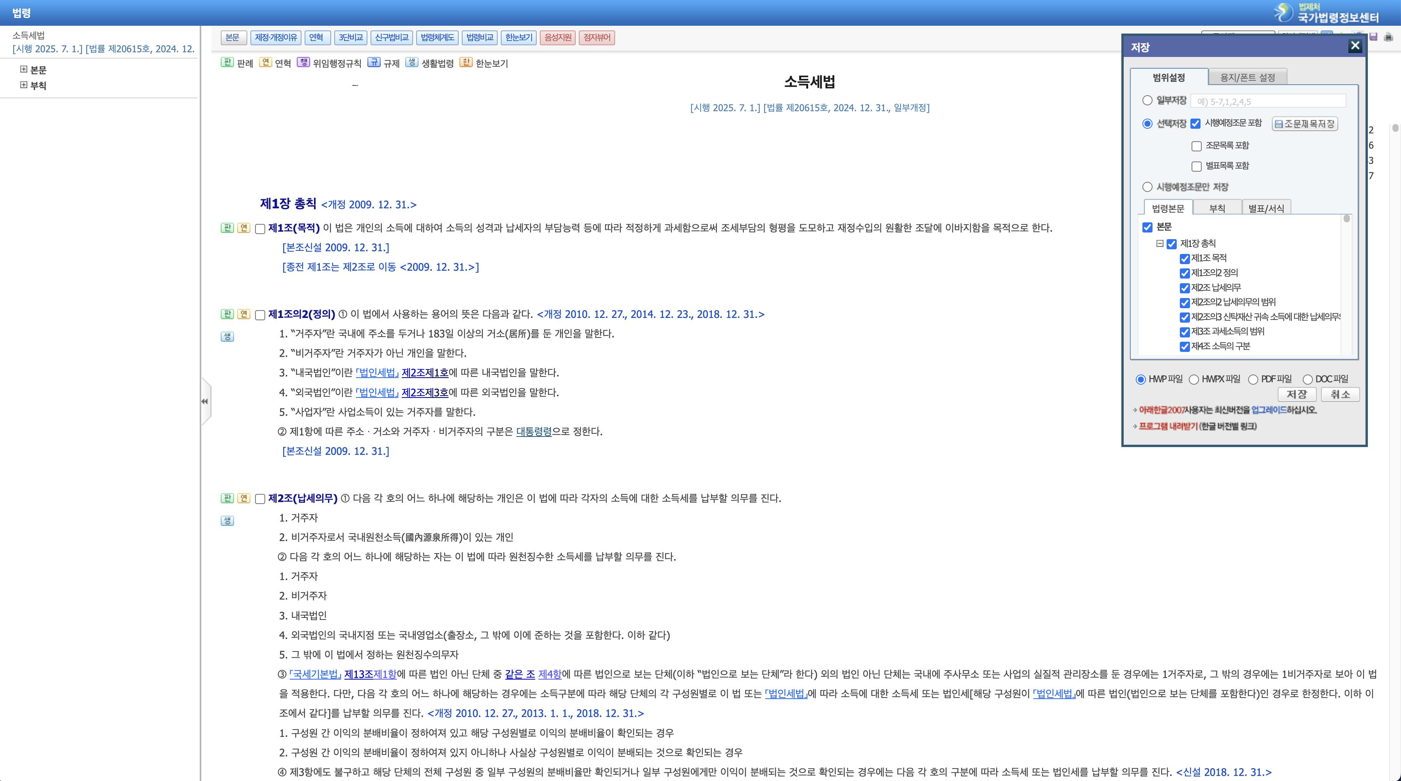
Task: Click the printer icon in top toolbar
Action: [x=1389, y=37]
